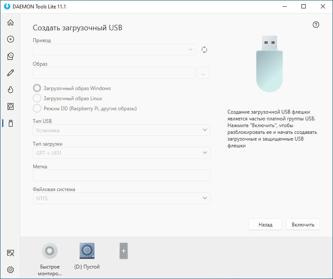Click the DAEMON Tools logo in title bar

click(7, 7)
